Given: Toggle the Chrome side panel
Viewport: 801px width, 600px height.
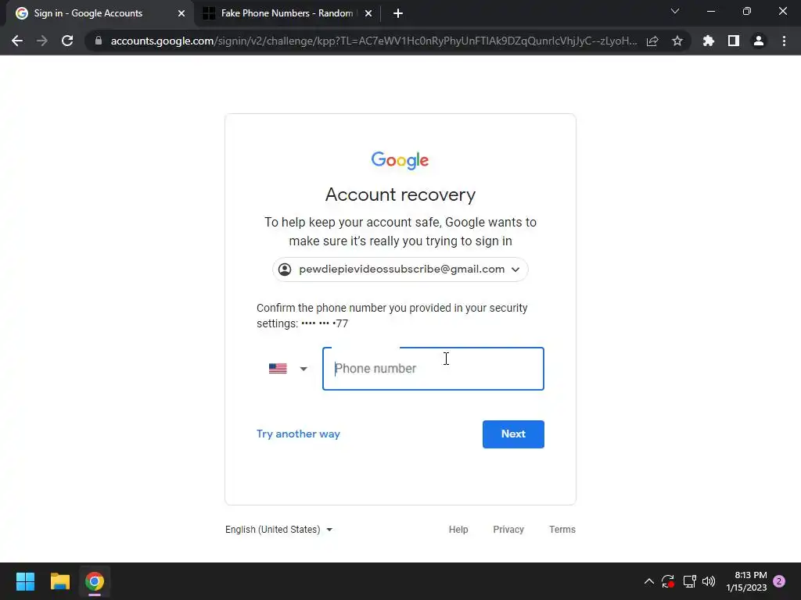Looking at the screenshot, I should (x=734, y=41).
